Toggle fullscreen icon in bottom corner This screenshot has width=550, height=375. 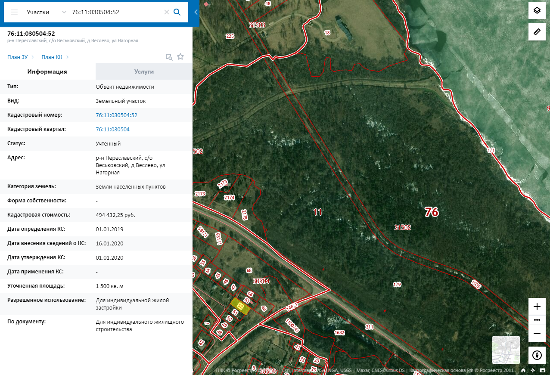(x=542, y=370)
